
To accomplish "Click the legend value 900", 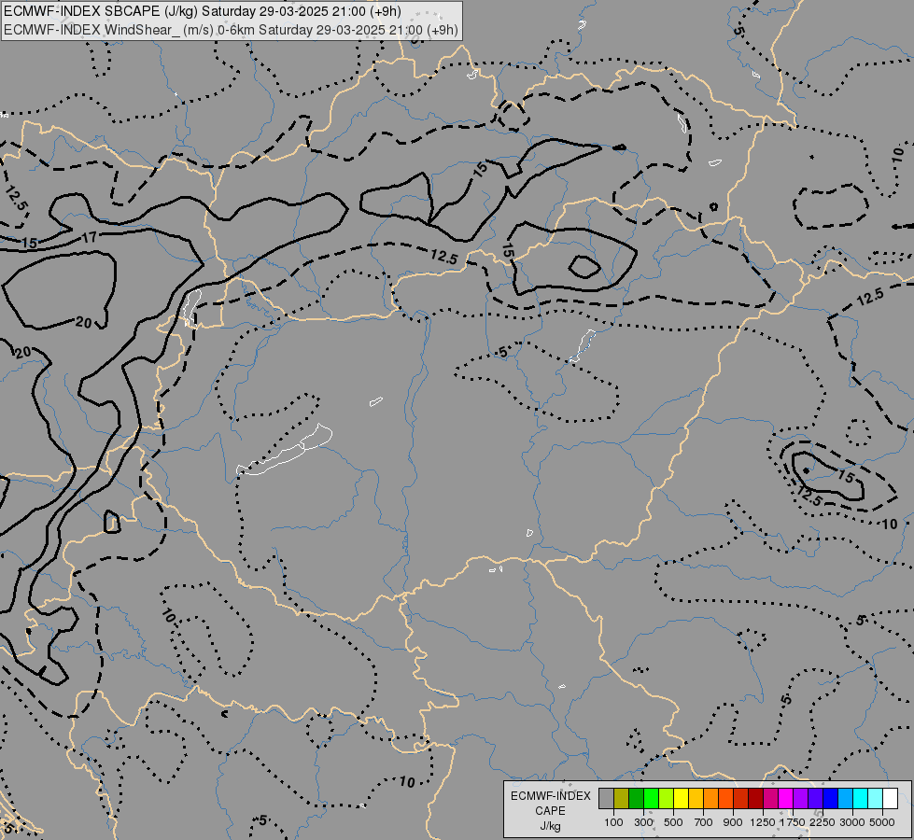I will coord(733,822).
